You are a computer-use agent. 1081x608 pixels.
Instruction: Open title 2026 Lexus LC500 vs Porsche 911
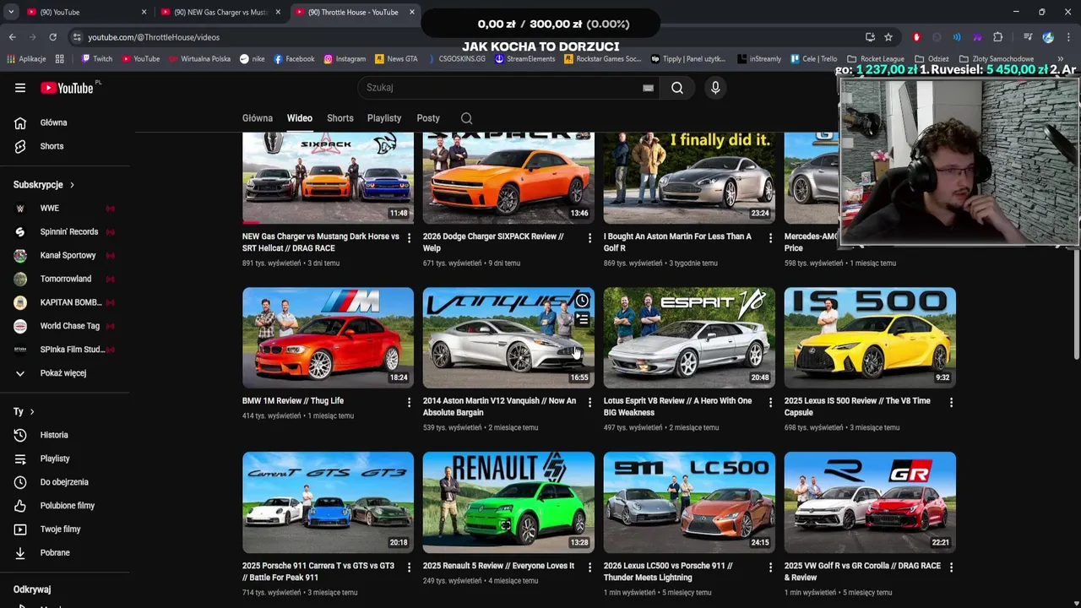(x=668, y=572)
